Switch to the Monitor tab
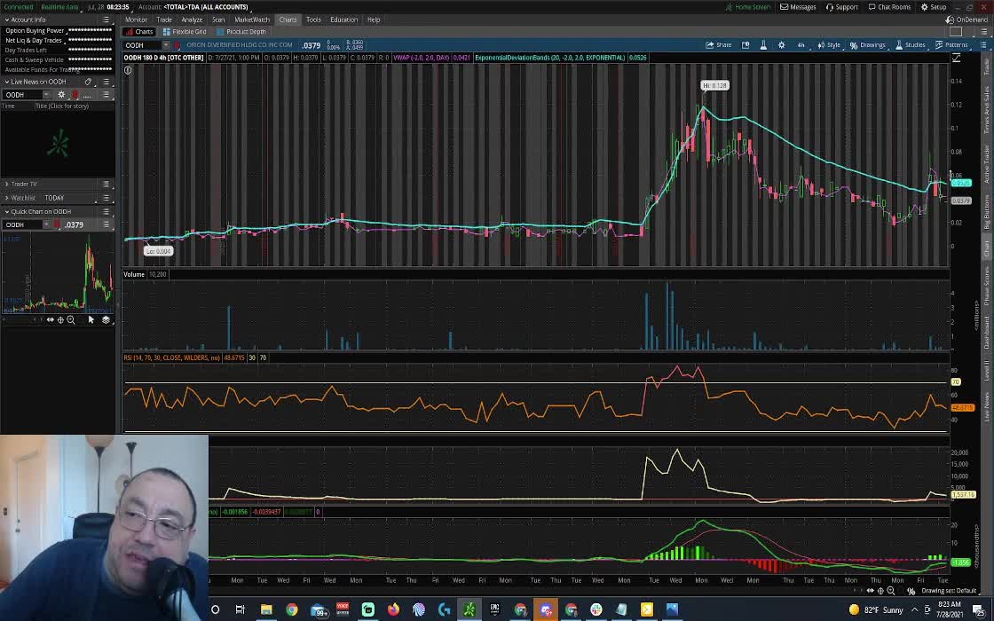The height and width of the screenshot is (621, 994). [137, 20]
